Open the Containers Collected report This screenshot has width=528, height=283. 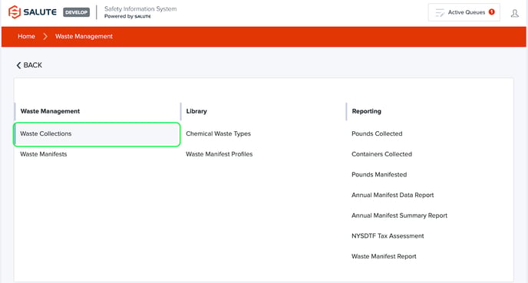click(x=381, y=154)
